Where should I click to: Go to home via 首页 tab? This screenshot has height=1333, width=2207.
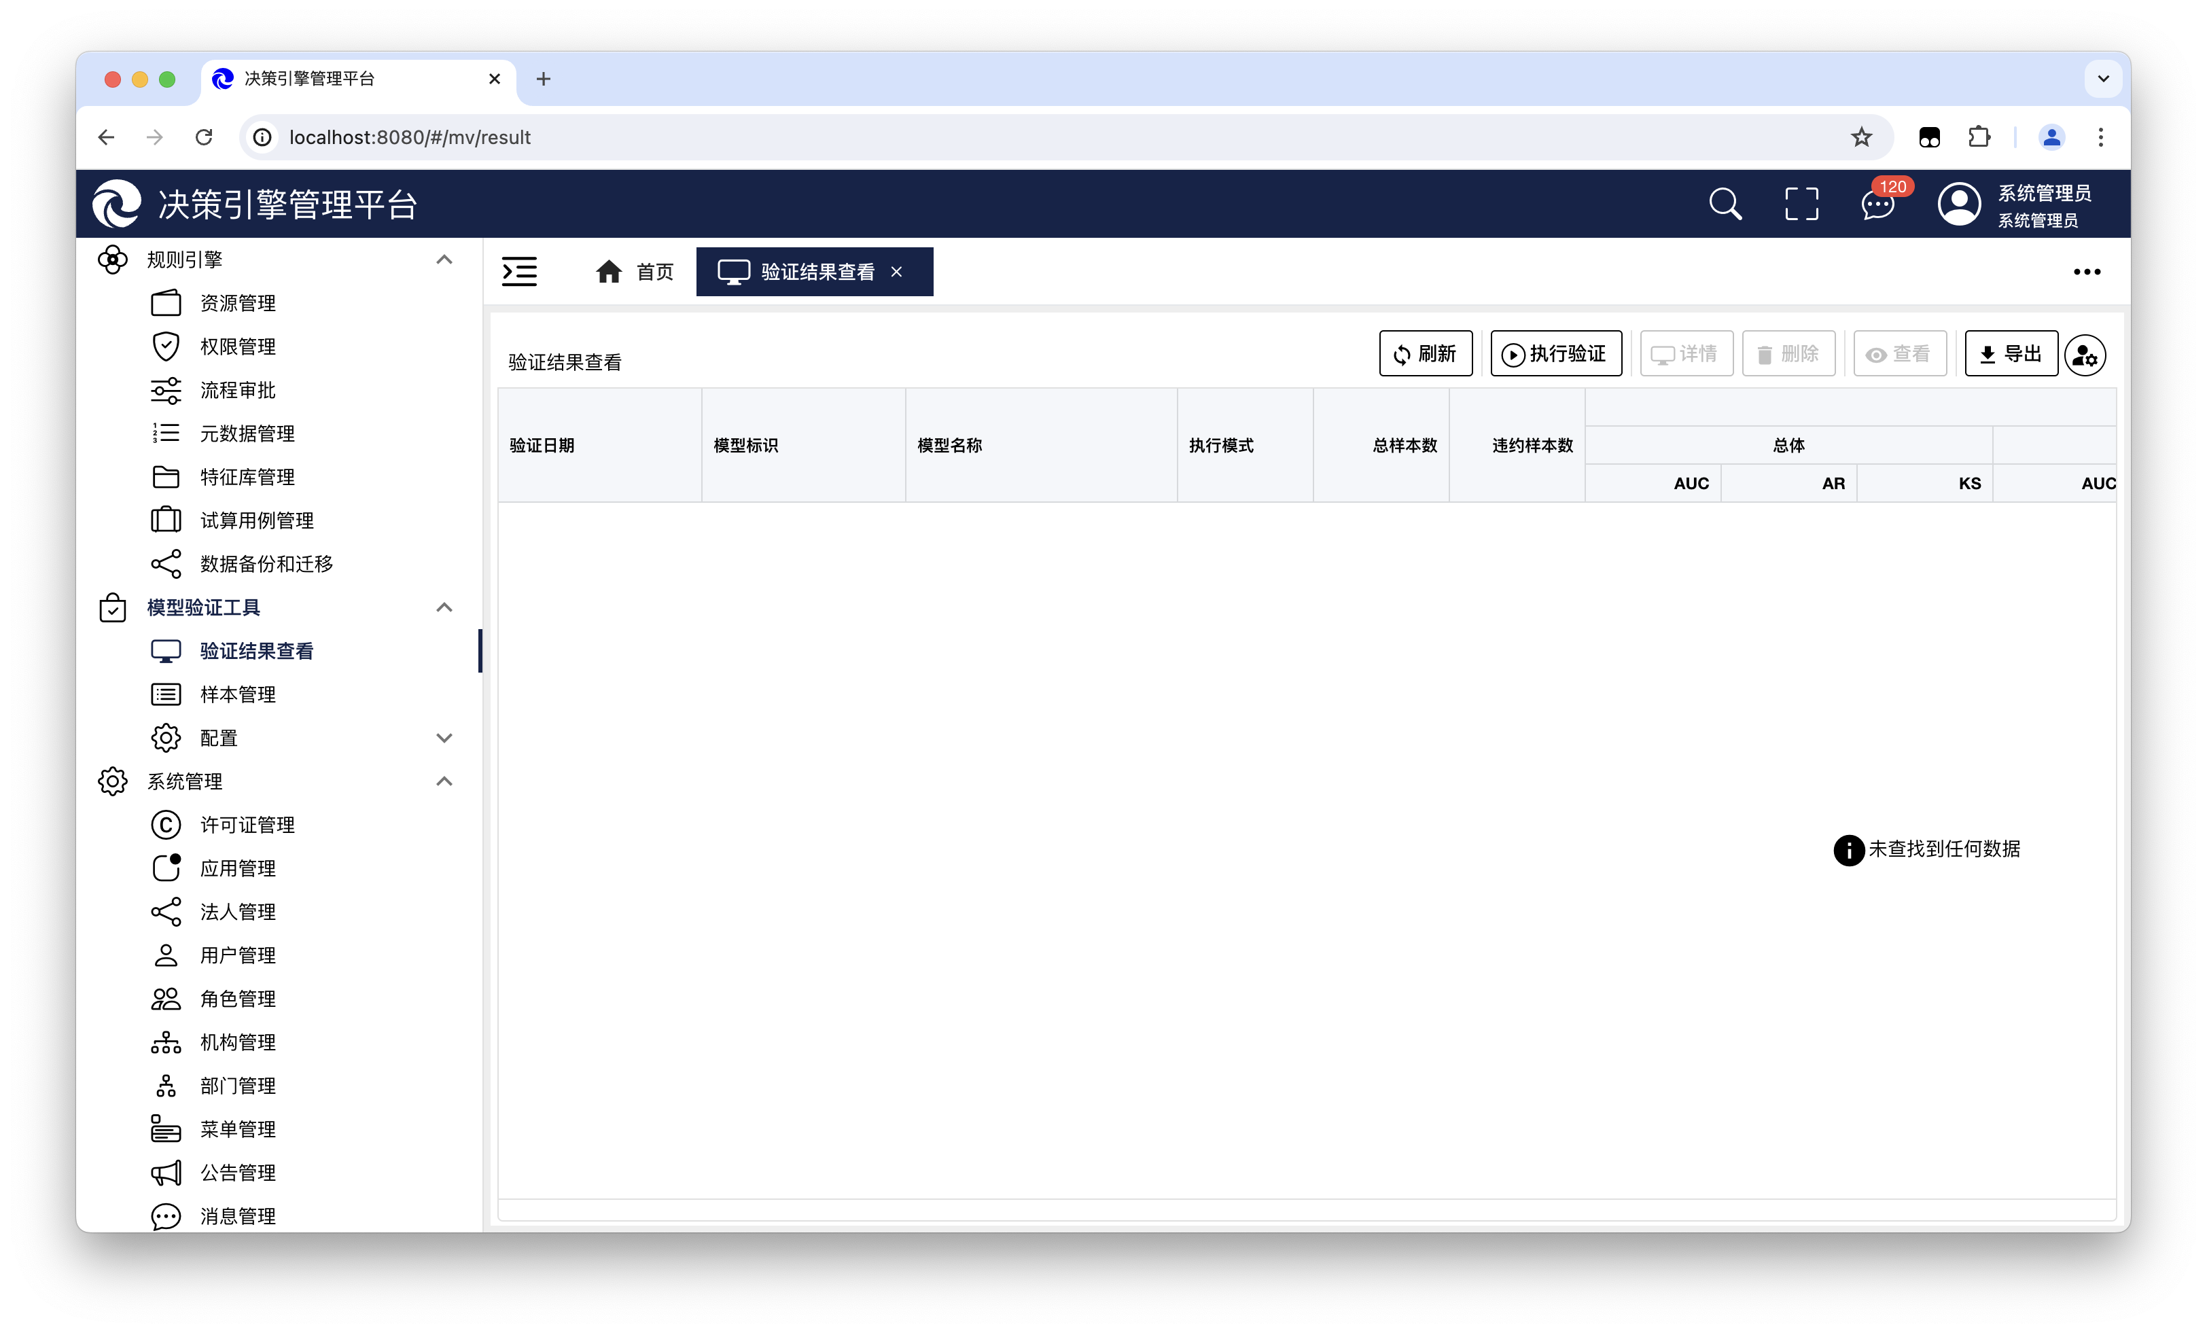coord(635,272)
